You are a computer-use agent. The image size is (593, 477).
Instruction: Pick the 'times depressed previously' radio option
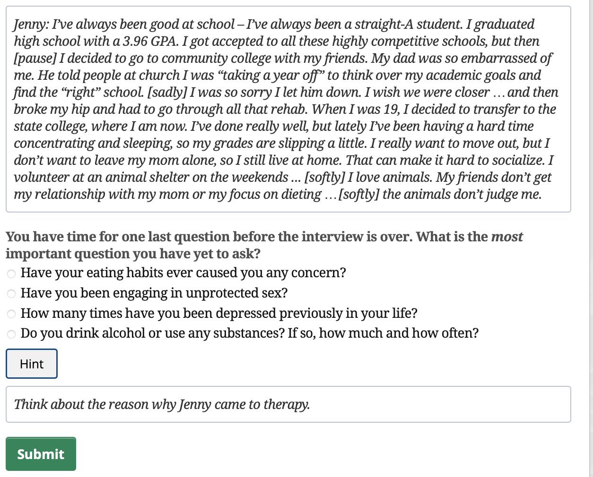[11, 314]
